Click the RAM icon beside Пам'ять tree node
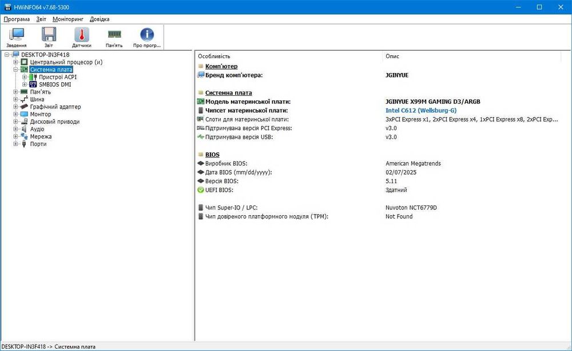This screenshot has height=351, width=572. (x=24, y=92)
